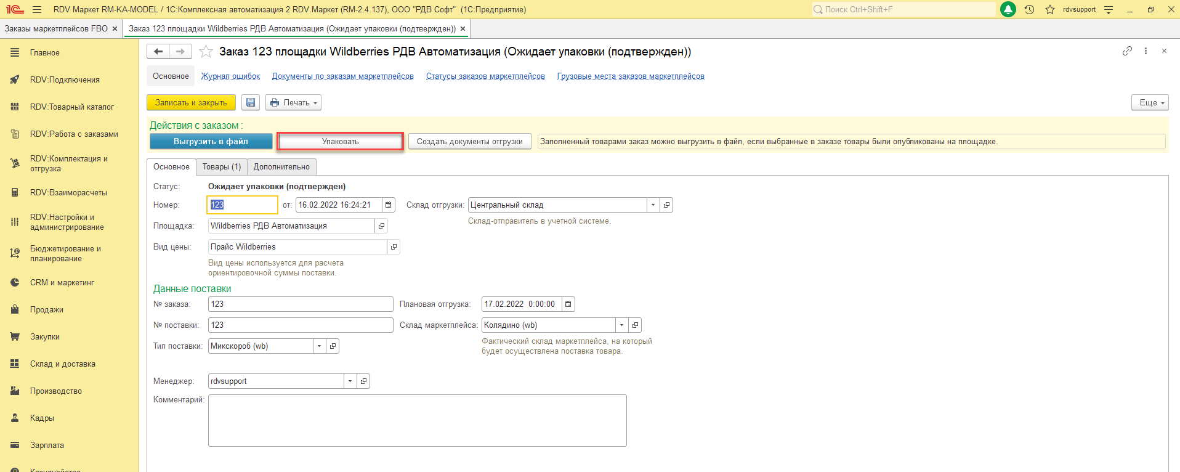
Task: Open calendar for Плановая отгрузка date
Action: [568, 304]
